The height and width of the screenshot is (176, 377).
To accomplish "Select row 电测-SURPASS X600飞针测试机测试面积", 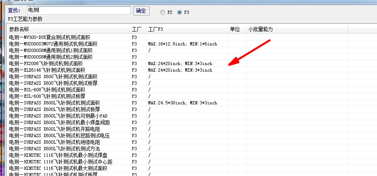I will [x=177, y=77].
